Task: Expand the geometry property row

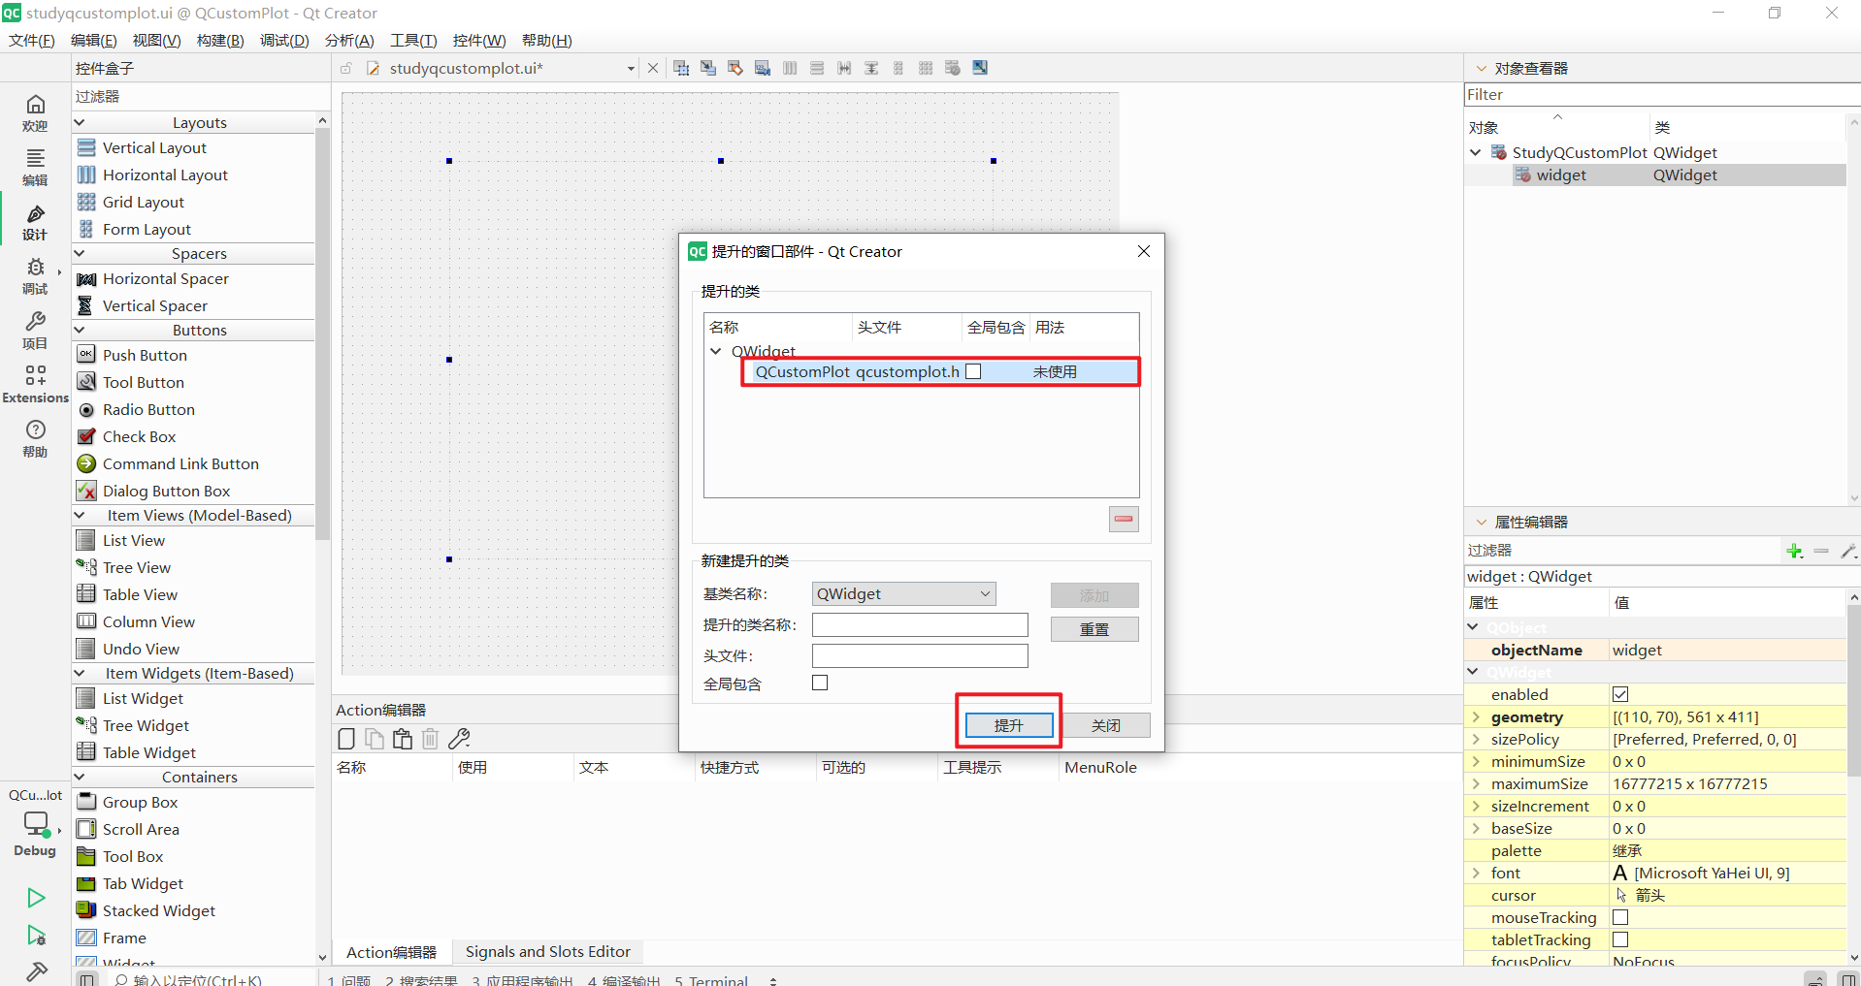Action: click(x=1476, y=717)
